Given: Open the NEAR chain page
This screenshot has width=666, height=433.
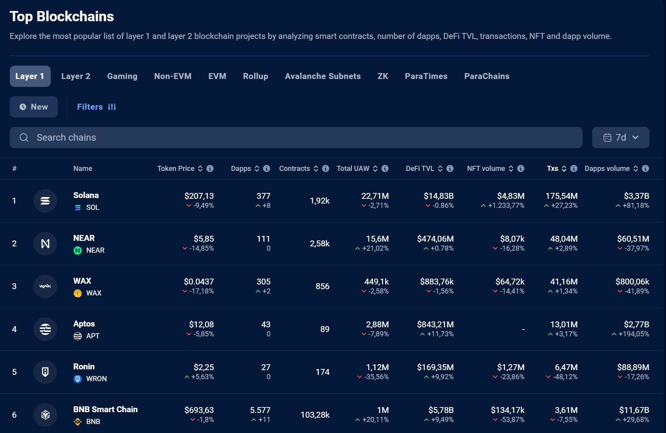Looking at the screenshot, I should coord(84,238).
